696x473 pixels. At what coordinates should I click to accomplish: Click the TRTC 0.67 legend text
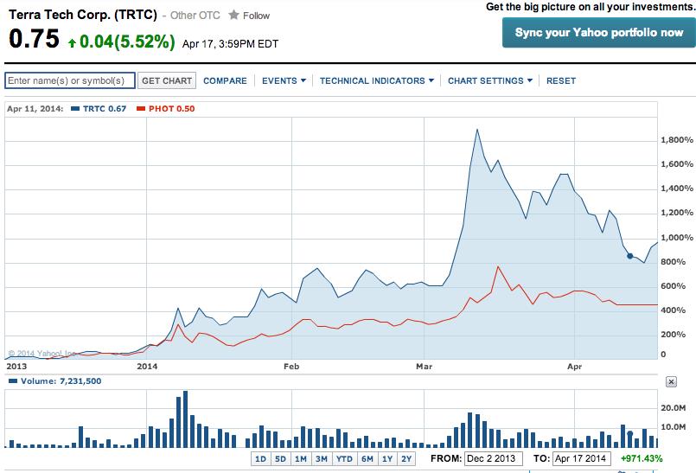105,109
